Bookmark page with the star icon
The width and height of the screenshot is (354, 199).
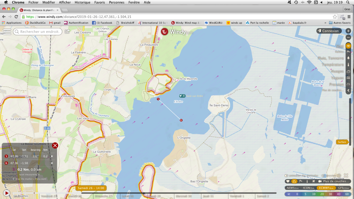coord(335,17)
